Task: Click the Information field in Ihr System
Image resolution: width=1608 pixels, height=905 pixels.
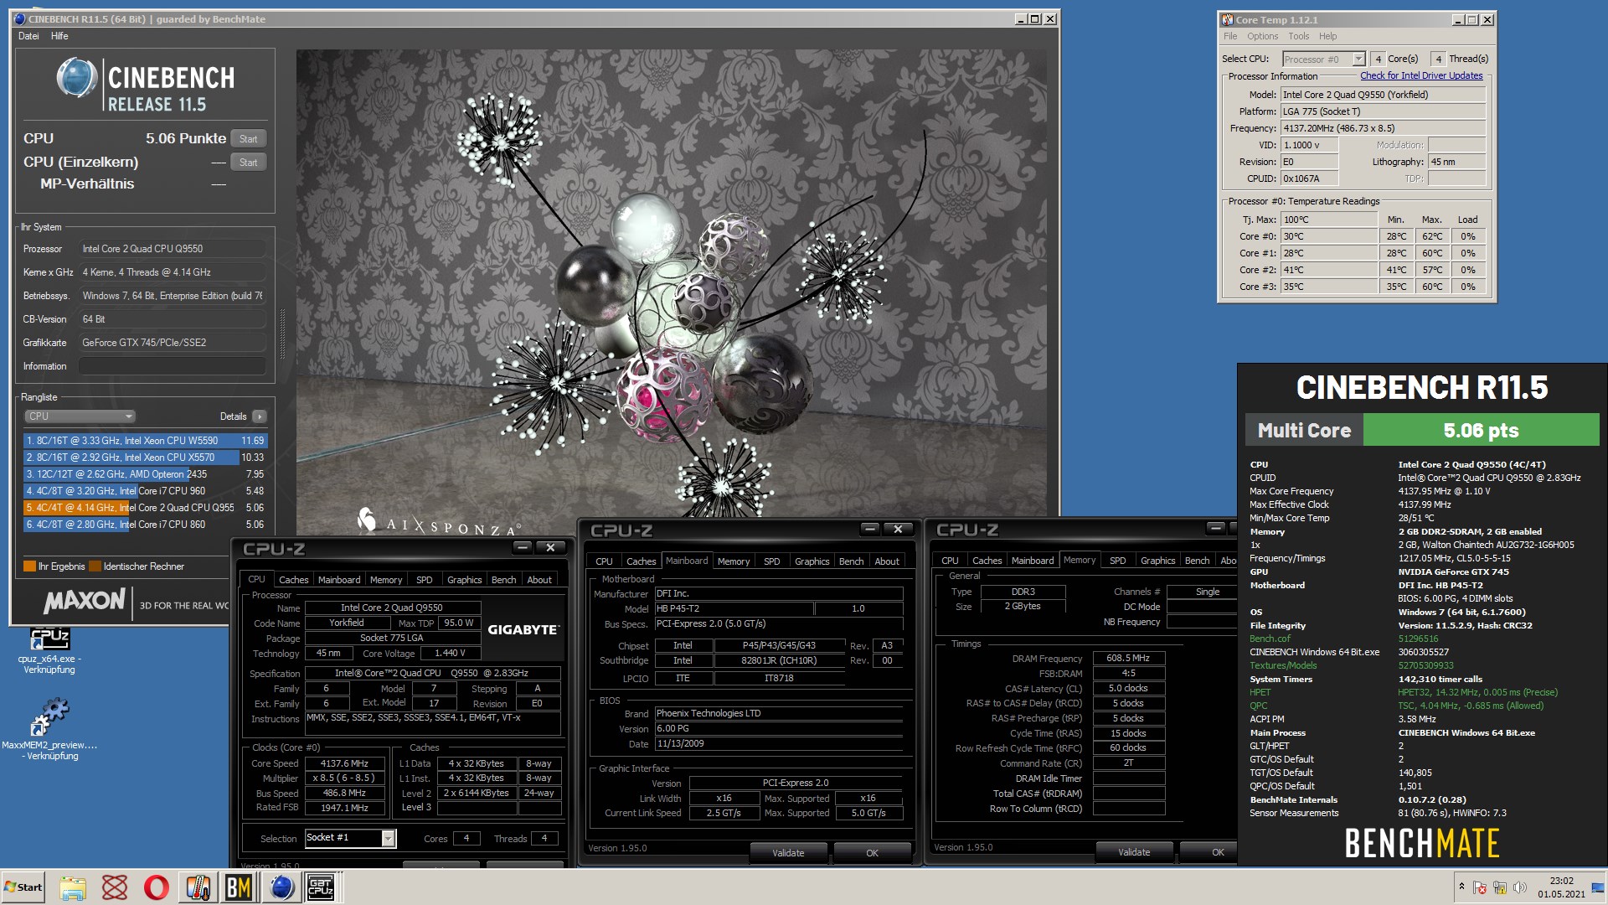Action: tap(172, 366)
